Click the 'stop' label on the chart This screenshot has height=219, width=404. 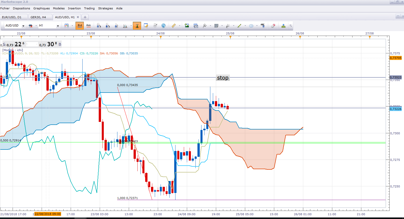point(223,78)
